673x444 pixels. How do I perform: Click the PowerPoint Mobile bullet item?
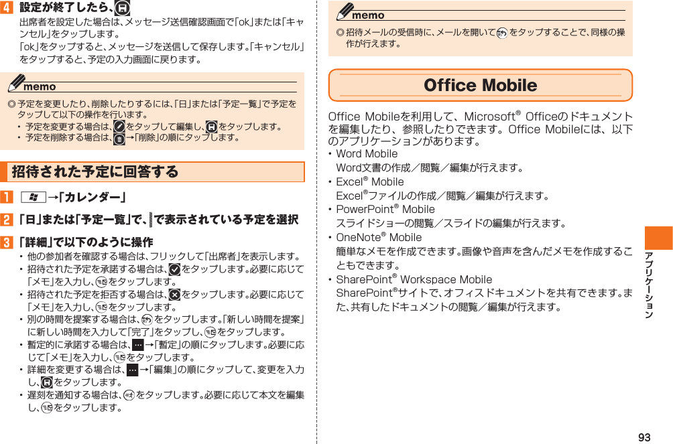pyautogui.click(x=385, y=210)
